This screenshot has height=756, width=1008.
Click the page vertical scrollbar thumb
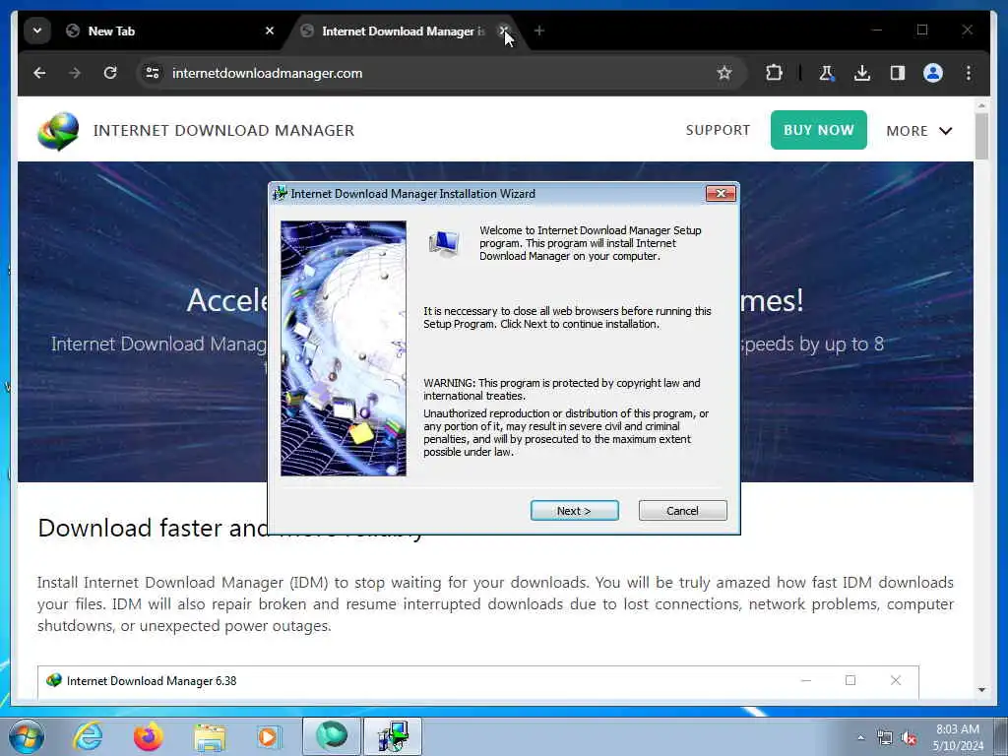pyautogui.click(x=981, y=136)
